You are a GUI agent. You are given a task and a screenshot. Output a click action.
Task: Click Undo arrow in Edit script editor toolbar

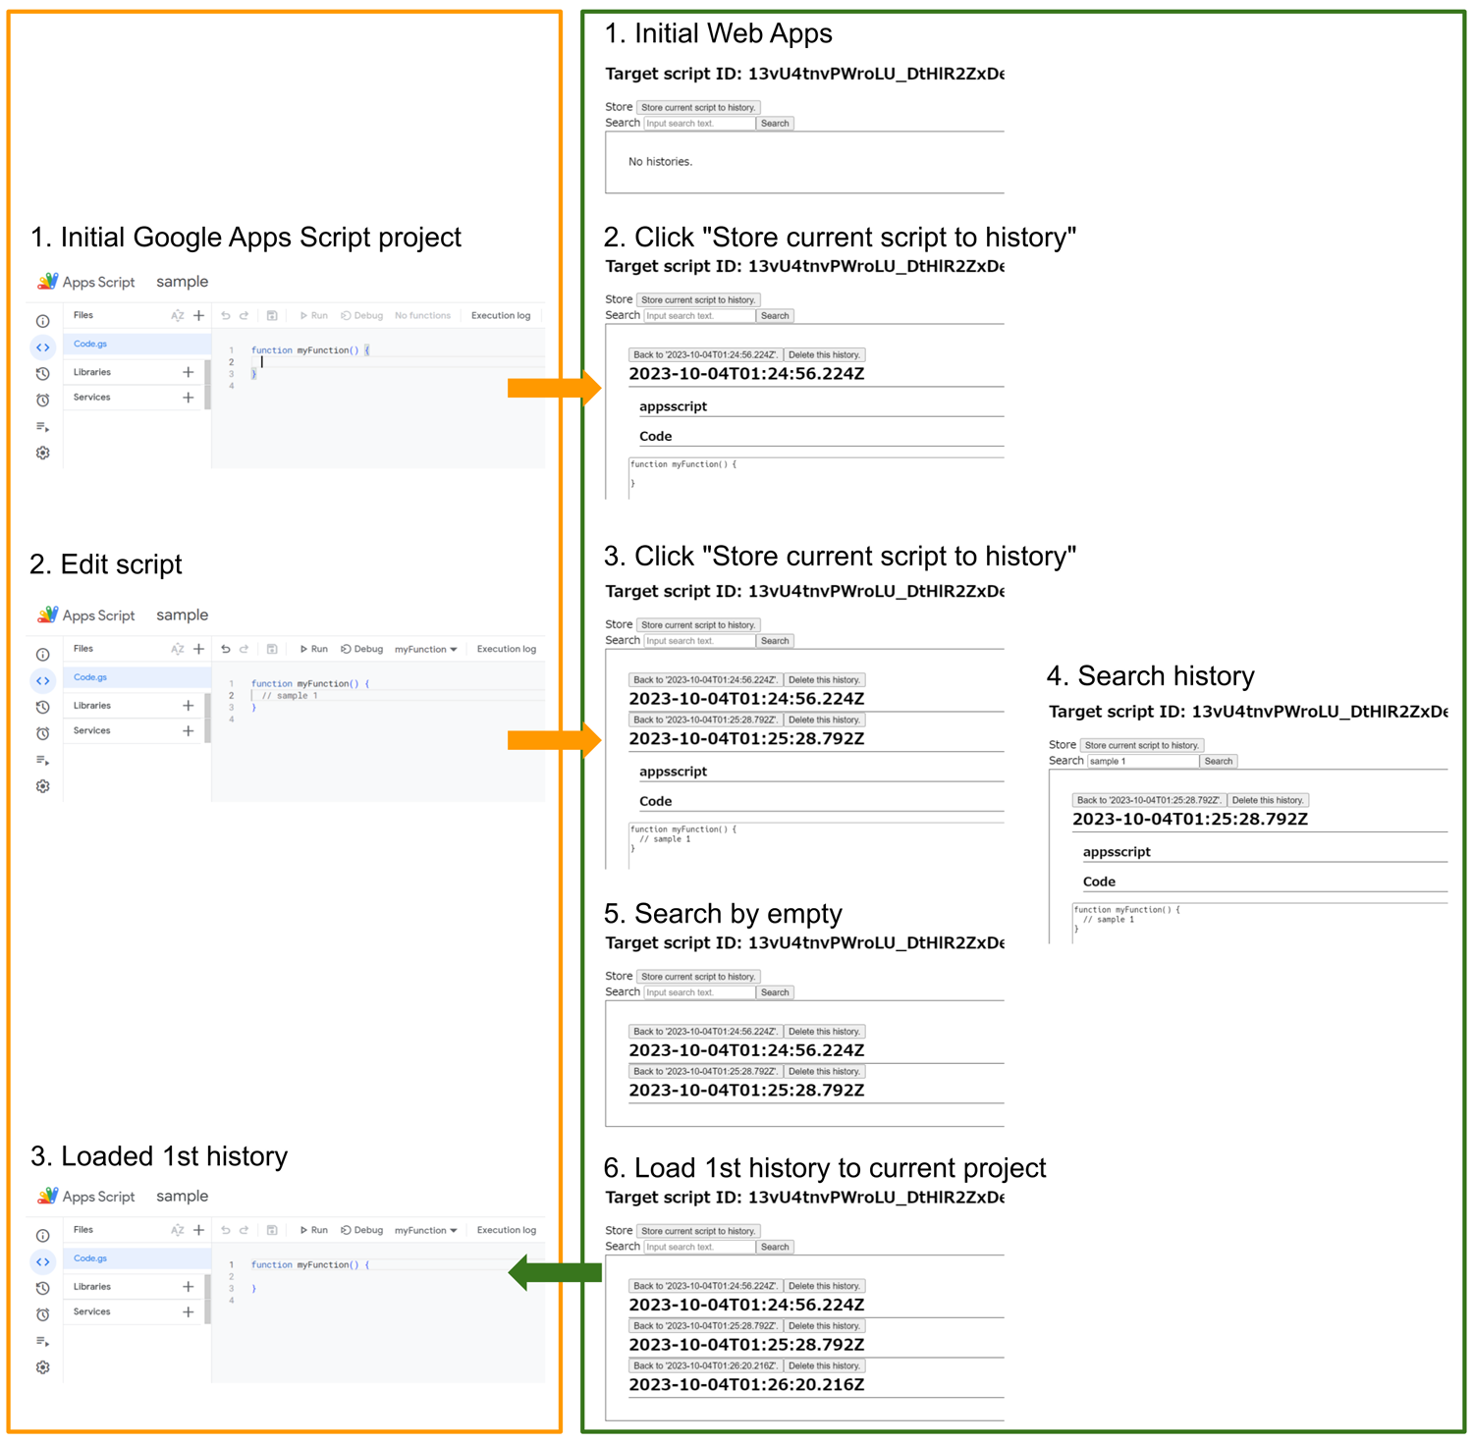(x=225, y=649)
